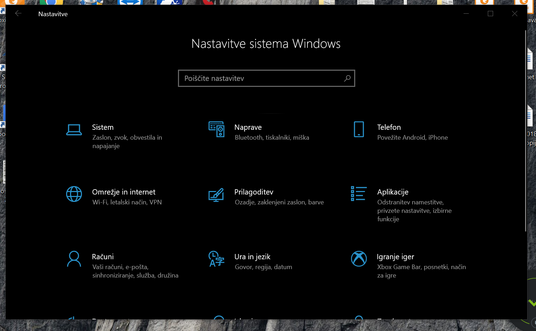Click the search magnifier icon
536x331 pixels.
(347, 78)
